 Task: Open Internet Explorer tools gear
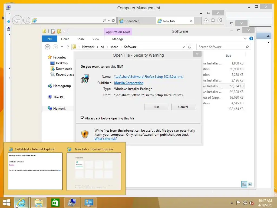[220, 20]
